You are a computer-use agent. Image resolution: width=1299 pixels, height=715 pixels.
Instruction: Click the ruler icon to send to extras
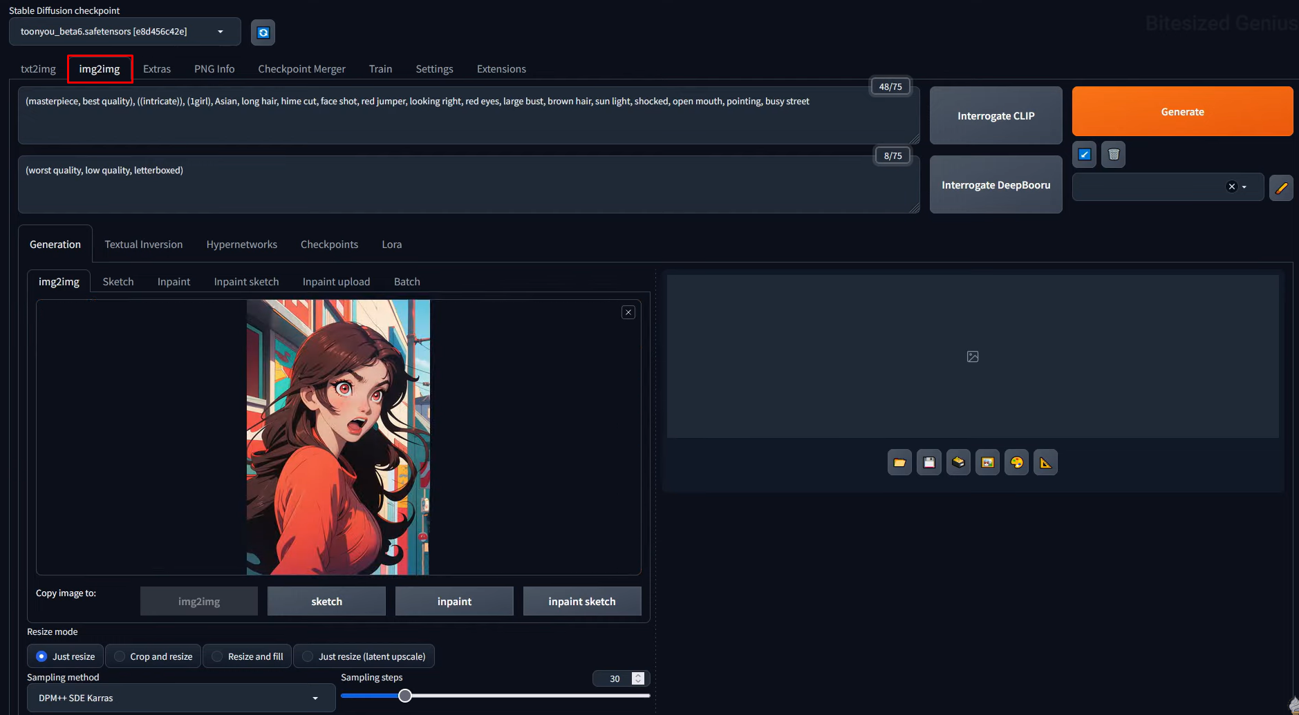[x=1045, y=462]
